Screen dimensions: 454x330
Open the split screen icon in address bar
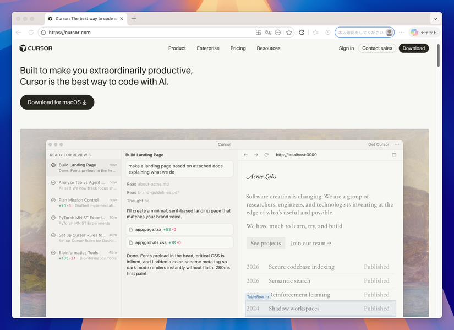[x=258, y=33]
